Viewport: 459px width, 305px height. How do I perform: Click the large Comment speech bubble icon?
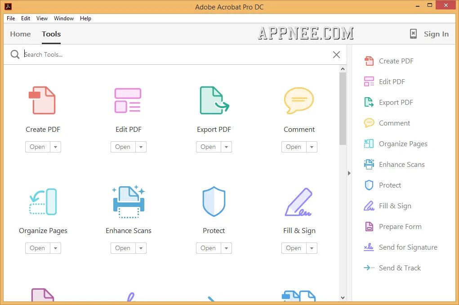[299, 100]
